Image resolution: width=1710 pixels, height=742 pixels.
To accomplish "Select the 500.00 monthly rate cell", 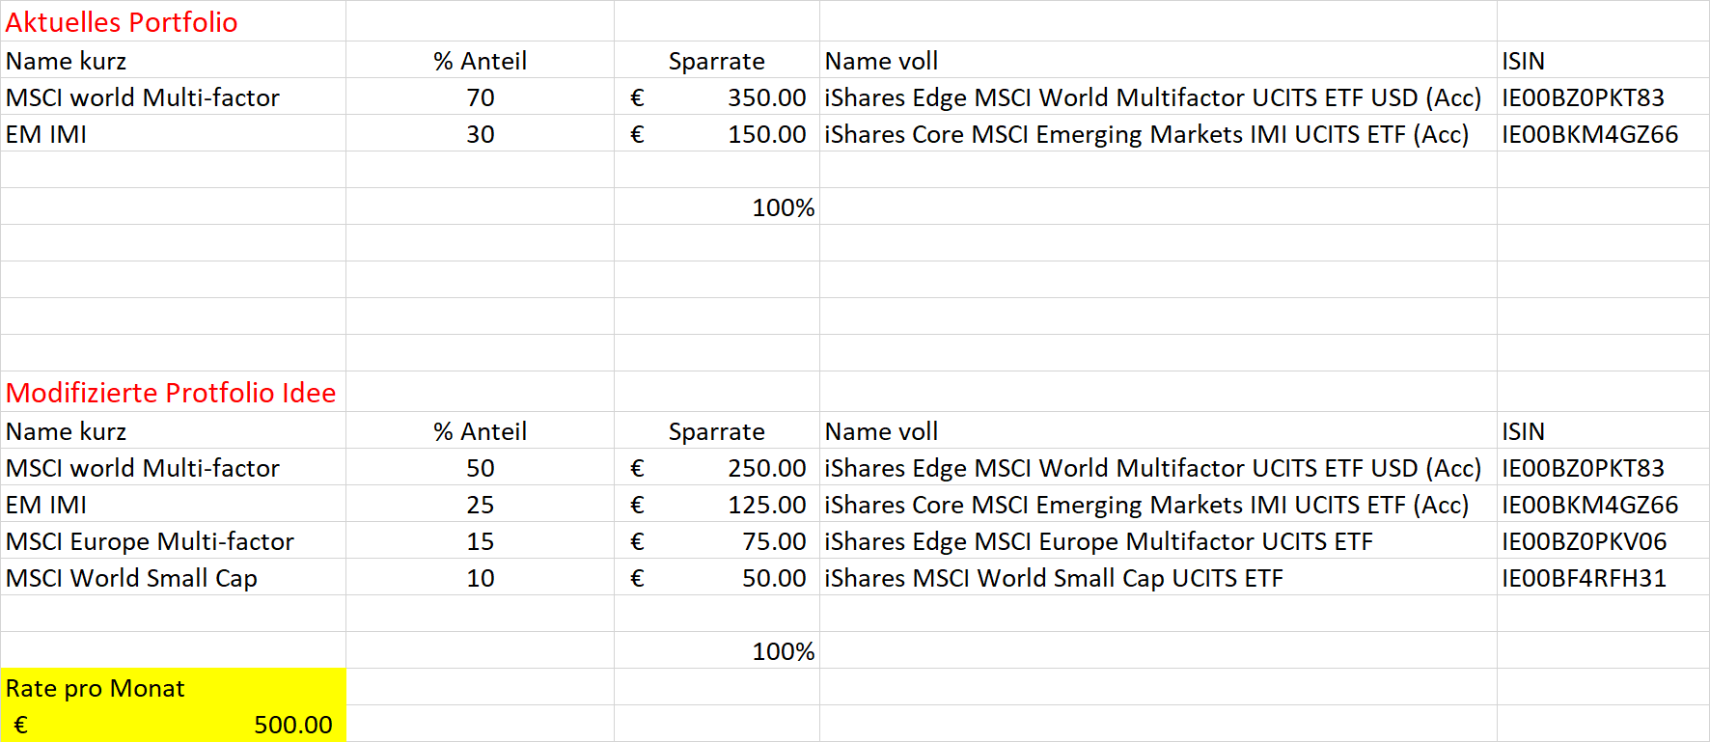I will 173,724.
